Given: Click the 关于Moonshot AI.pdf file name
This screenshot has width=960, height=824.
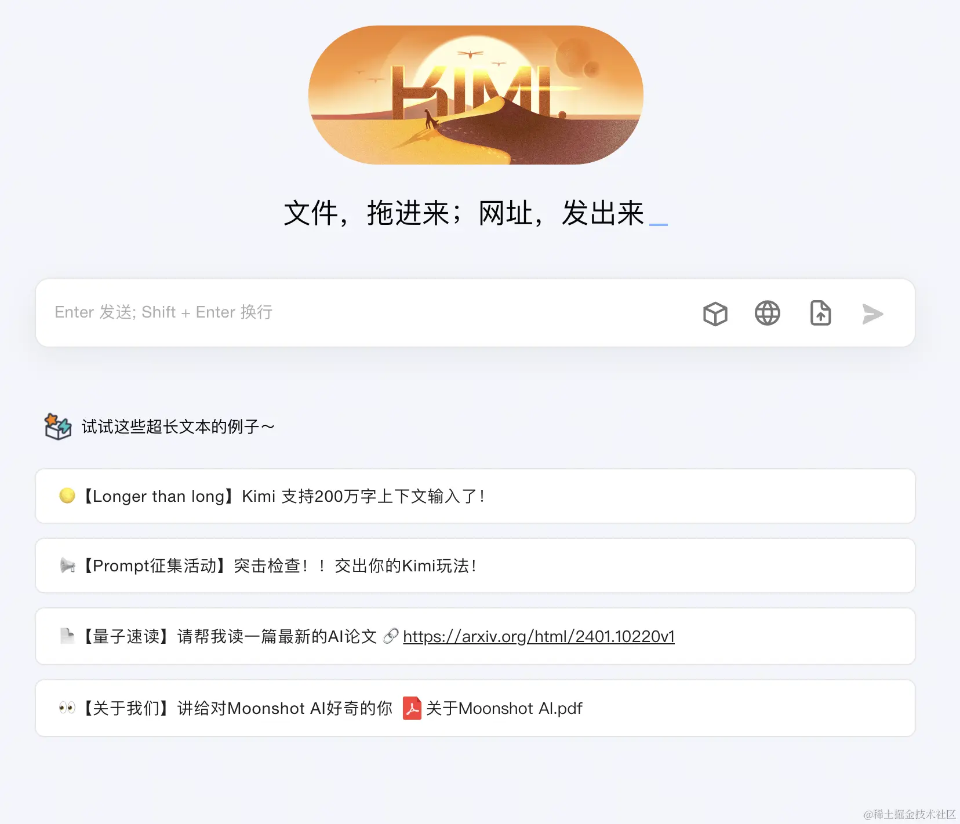Looking at the screenshot, I should pos(504,708).
